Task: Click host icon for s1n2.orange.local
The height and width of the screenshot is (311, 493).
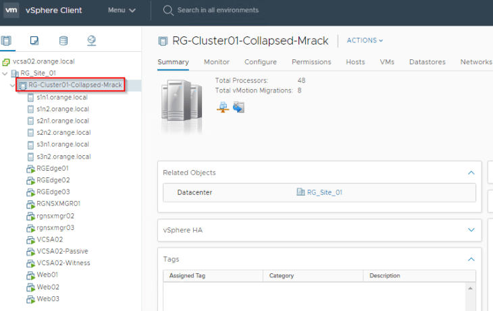Action: (30, 109)
